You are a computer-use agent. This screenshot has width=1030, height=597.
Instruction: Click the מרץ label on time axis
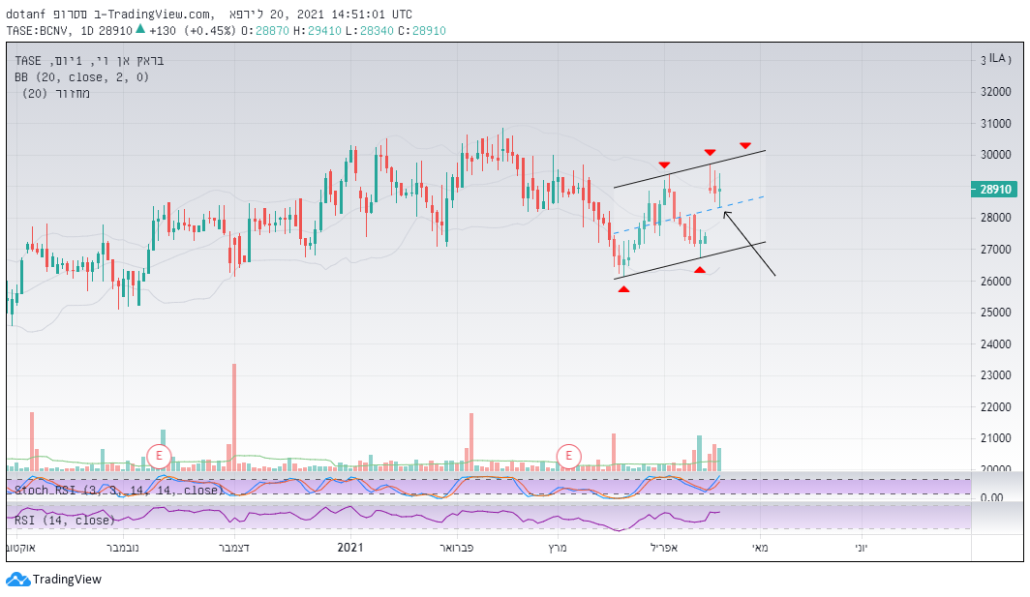[x=557, y=548]
